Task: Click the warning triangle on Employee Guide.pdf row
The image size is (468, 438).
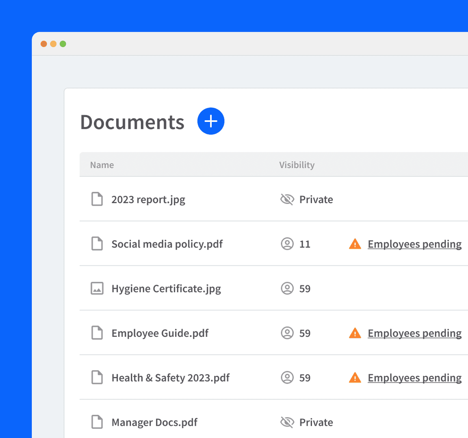Action: tap(355, 333)
